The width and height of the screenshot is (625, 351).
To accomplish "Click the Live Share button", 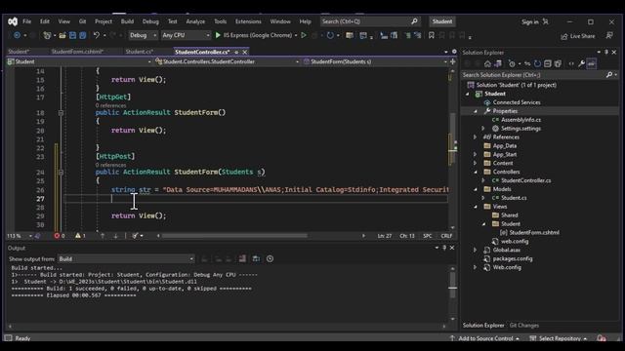I will (577, 36).
